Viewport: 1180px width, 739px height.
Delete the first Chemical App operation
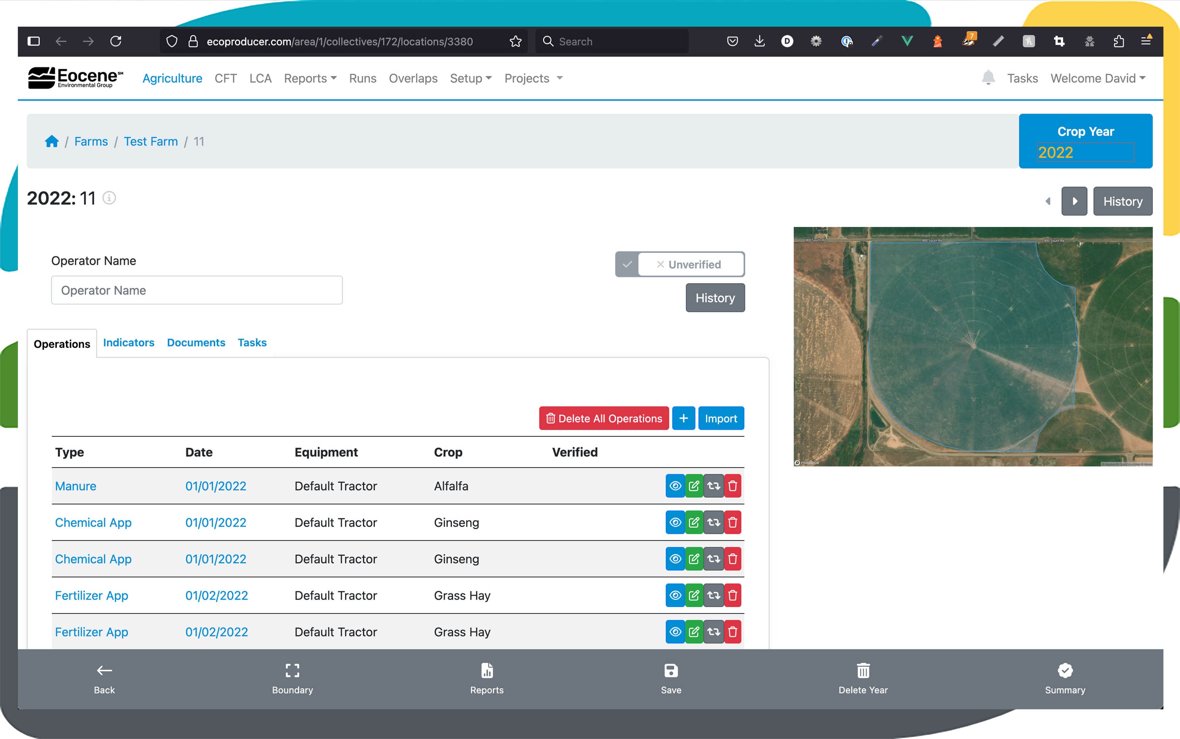click(x=733, y=522)
